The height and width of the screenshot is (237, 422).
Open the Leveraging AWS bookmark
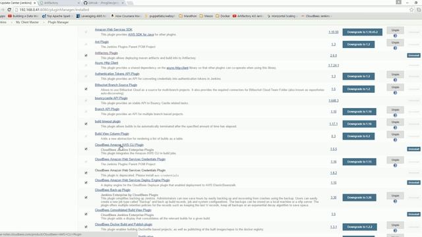(91, 16)
